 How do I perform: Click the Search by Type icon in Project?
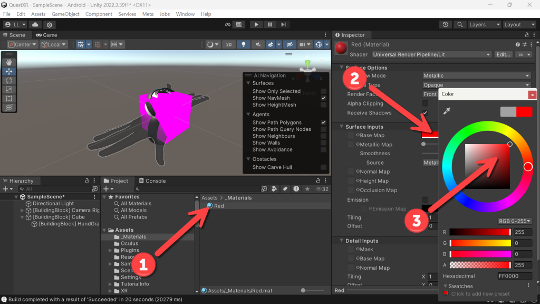tap(274, 189)
